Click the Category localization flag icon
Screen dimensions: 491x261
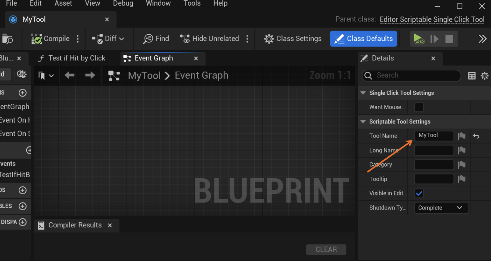pos(462,165)
